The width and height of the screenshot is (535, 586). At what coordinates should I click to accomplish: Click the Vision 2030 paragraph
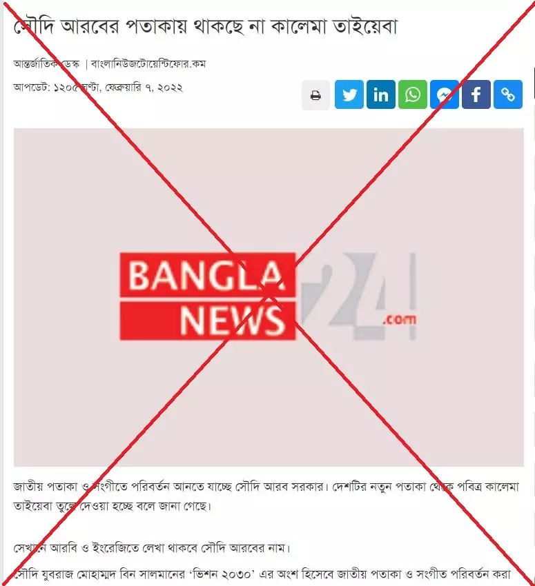262,574
